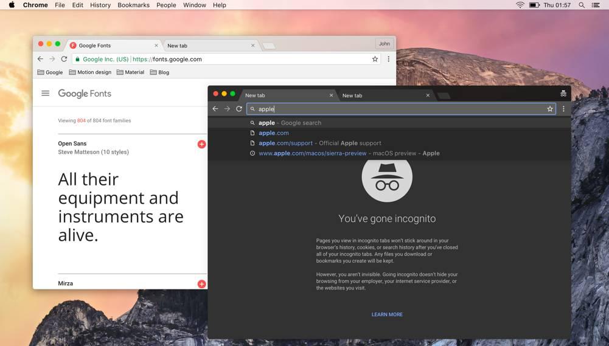
Task: Open the incognito window's three-dot menu
Action: pyautogui.click(x=563, y=109)
